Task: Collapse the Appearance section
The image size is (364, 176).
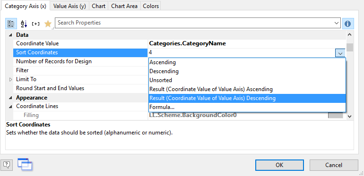Action: tap(10, 98)
